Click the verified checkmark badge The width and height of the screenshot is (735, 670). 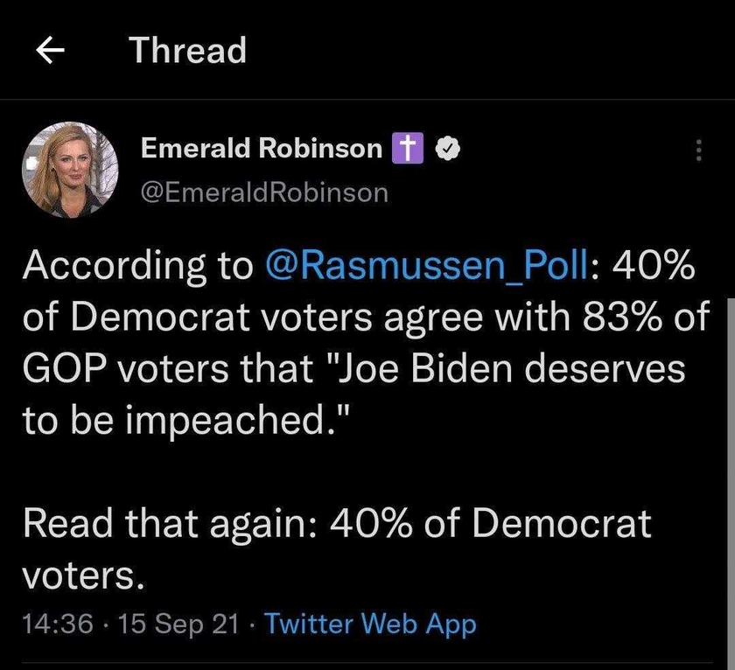click(448, 149)
